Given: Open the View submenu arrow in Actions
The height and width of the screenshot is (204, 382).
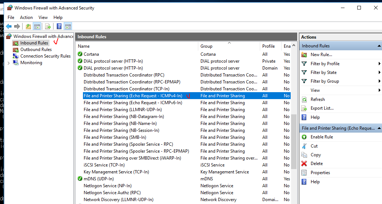Looking at the screenshot, I should coord(379,90).
